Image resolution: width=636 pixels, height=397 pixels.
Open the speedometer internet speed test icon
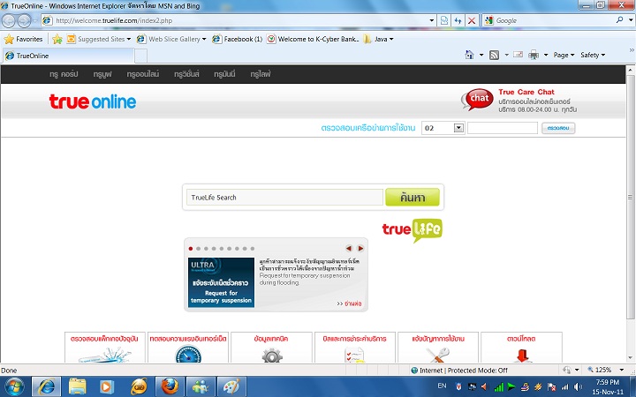click(188, 355)
